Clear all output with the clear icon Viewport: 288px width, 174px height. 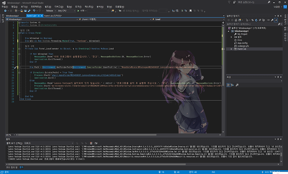click(x=91, y=143)
